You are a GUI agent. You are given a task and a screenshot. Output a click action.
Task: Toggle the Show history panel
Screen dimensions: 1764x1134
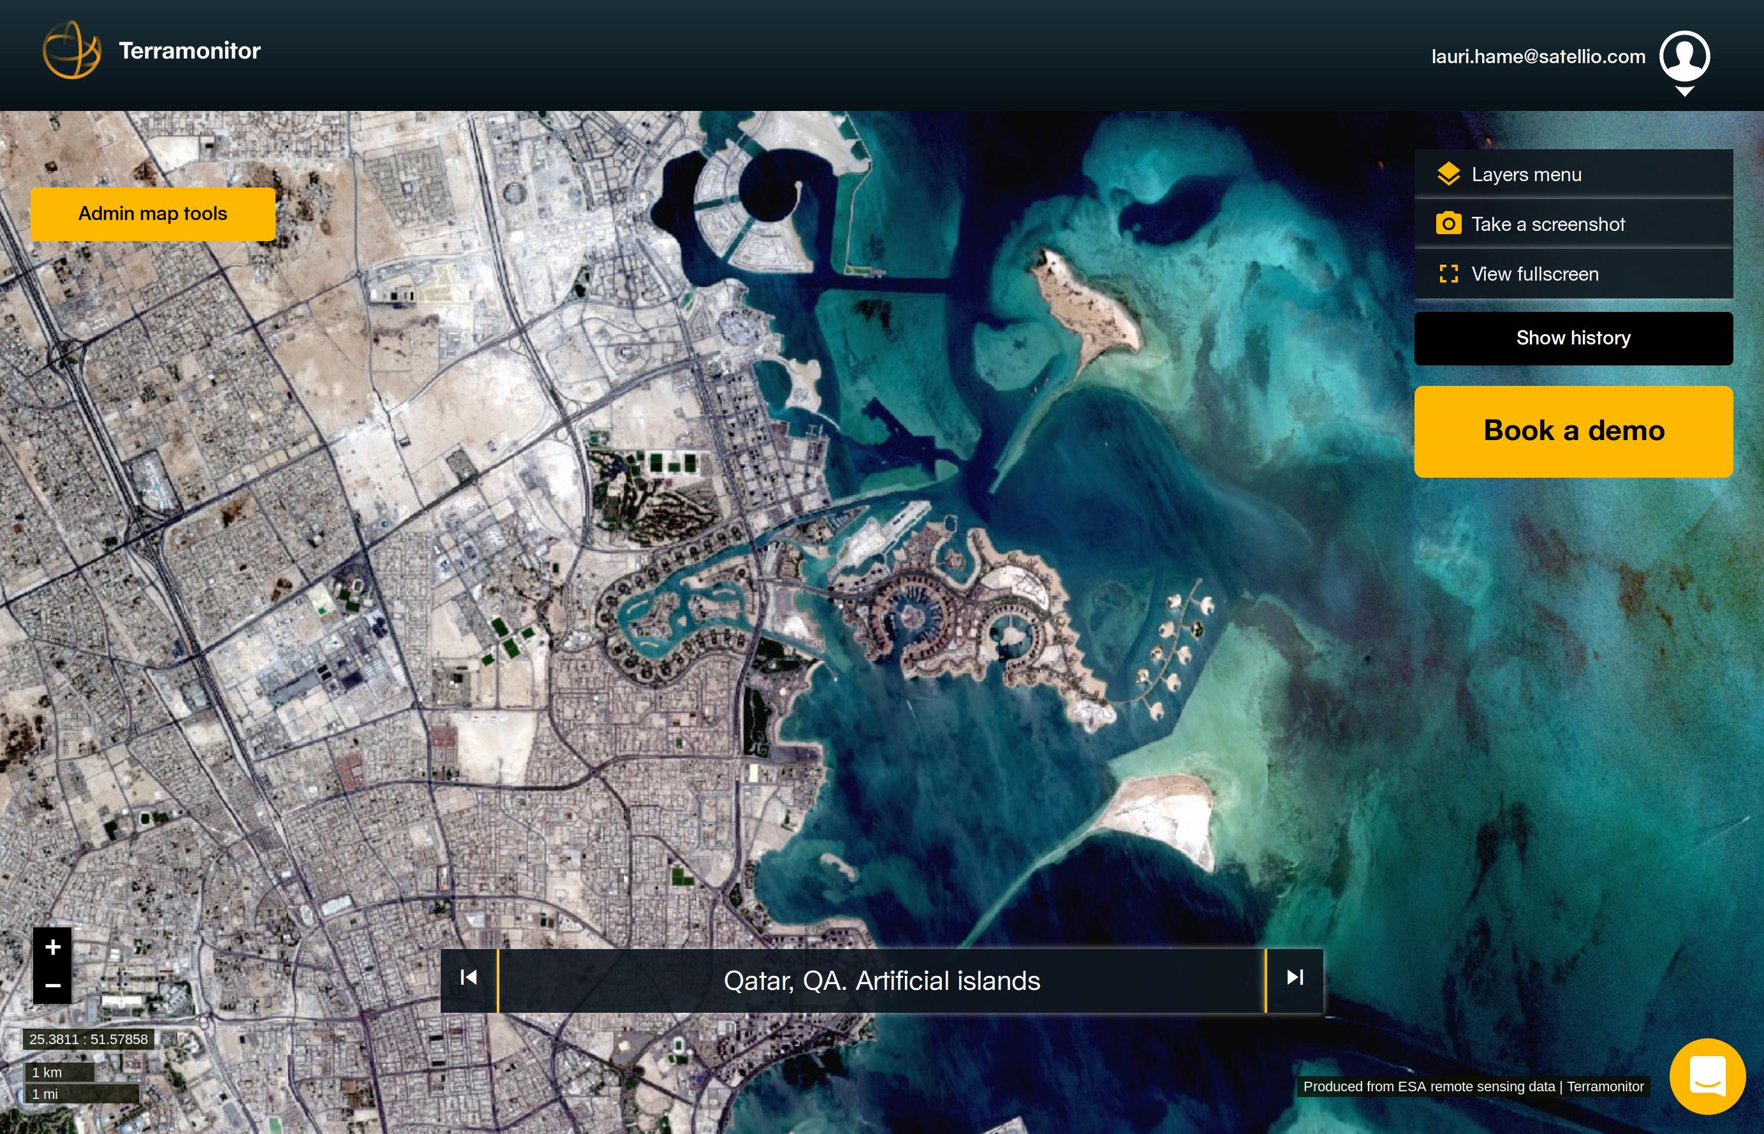click(1573, 337)
